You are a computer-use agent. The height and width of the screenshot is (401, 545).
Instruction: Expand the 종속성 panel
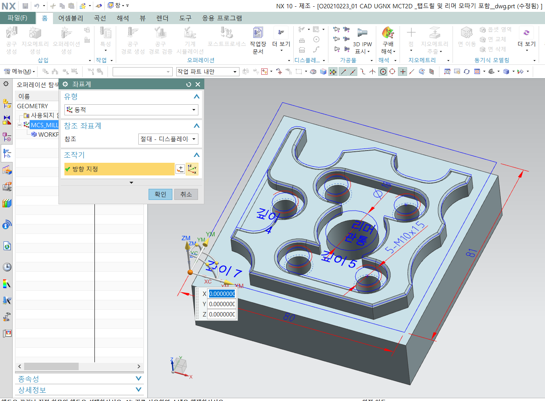click(x=138, y=378)
